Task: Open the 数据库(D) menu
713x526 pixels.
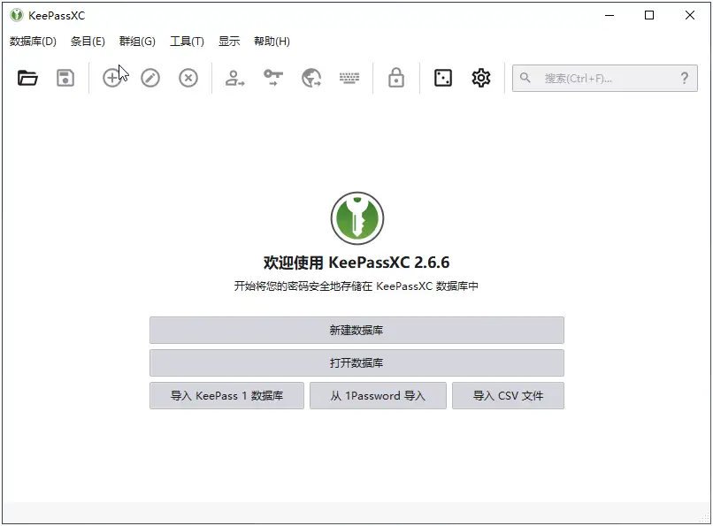Action: [x=33, y=42]
